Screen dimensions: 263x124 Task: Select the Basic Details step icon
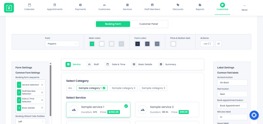[x=134, y=64]
